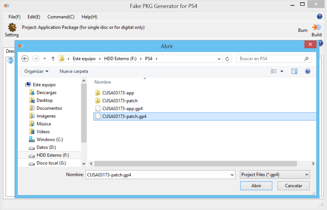Select Descargas in the navigation pane
327x210 pixels.
(x=46, y=93)
